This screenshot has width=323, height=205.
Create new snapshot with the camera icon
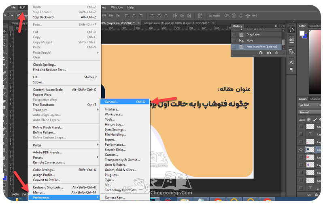pyautogui.click(x=269, y=53)
